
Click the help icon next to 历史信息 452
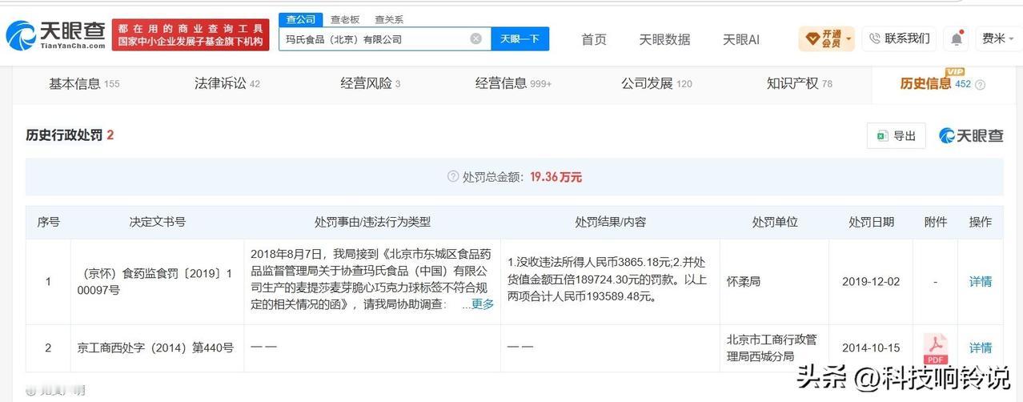(x=980, y=85)
